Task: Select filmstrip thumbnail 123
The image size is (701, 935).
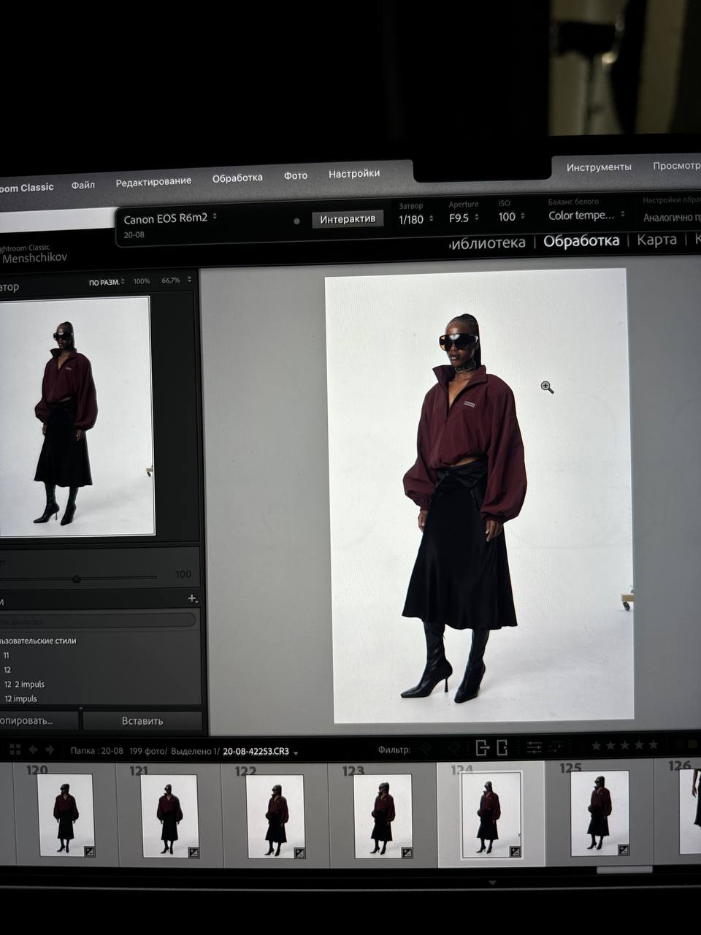Action: click(x=382, y=816)
